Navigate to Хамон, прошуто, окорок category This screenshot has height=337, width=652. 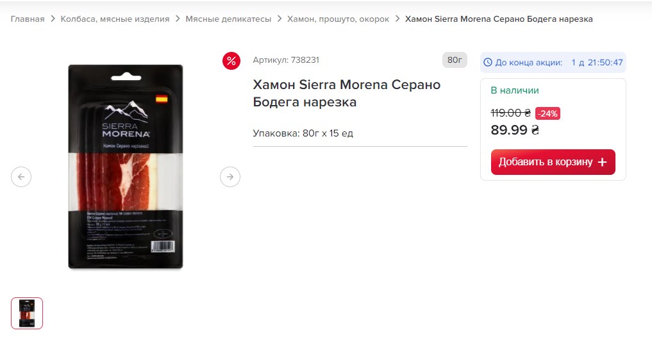click(x=338, y=19)
